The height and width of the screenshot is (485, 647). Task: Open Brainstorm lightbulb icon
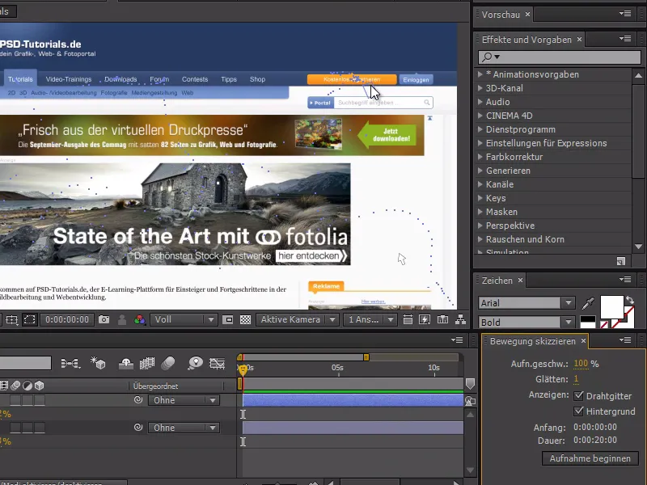pyautogui.click(x=195, y=363)
